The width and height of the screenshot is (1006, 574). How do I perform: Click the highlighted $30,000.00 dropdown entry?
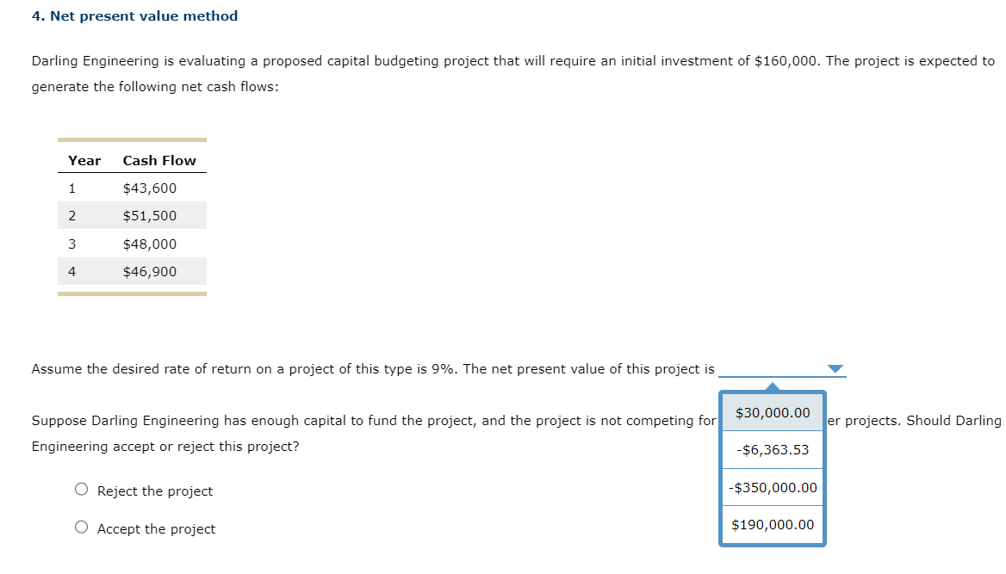772,413
